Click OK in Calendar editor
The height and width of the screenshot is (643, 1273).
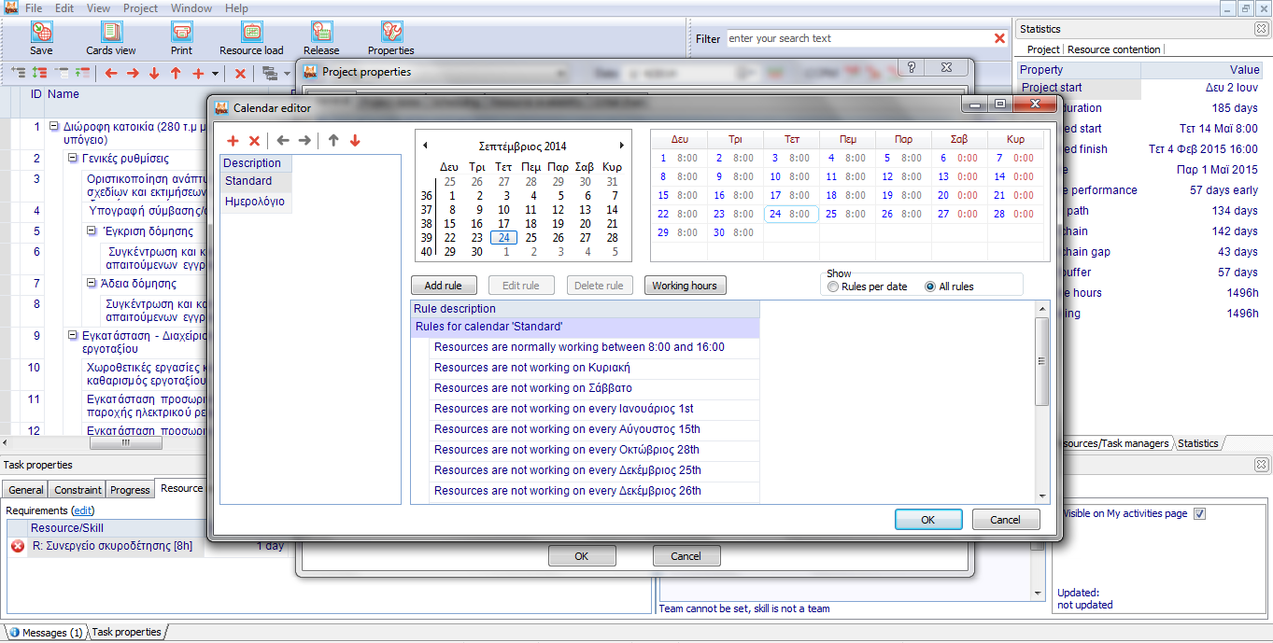pyautogui.click(x=928, y=520)
